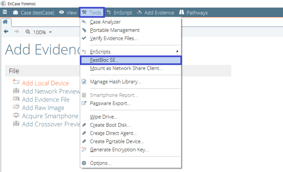
Task: Click the Options gear icon
Action: pos(84,163)
